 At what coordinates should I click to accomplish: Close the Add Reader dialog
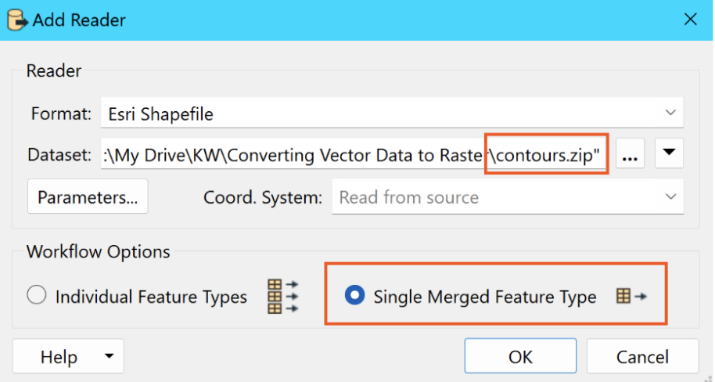691,20
